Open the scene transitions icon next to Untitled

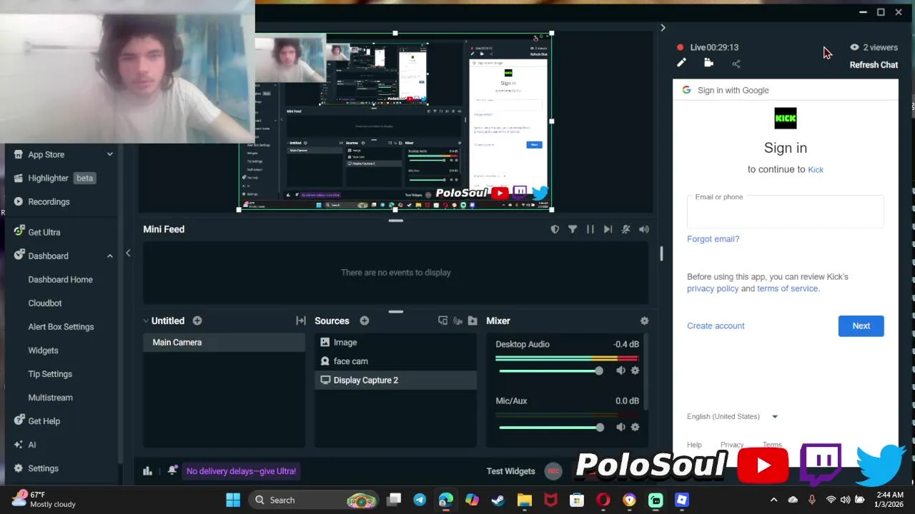click(x=301, y=321)
